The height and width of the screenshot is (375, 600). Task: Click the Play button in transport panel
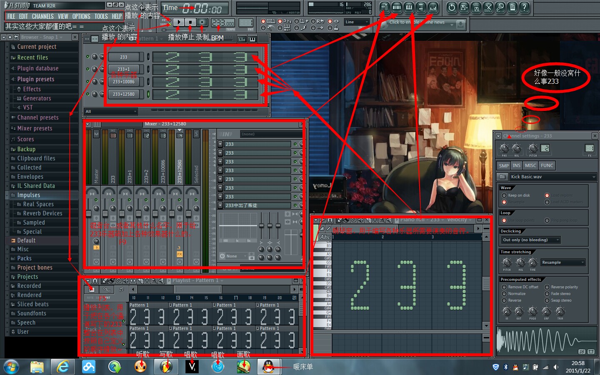[x=178, y=22]
